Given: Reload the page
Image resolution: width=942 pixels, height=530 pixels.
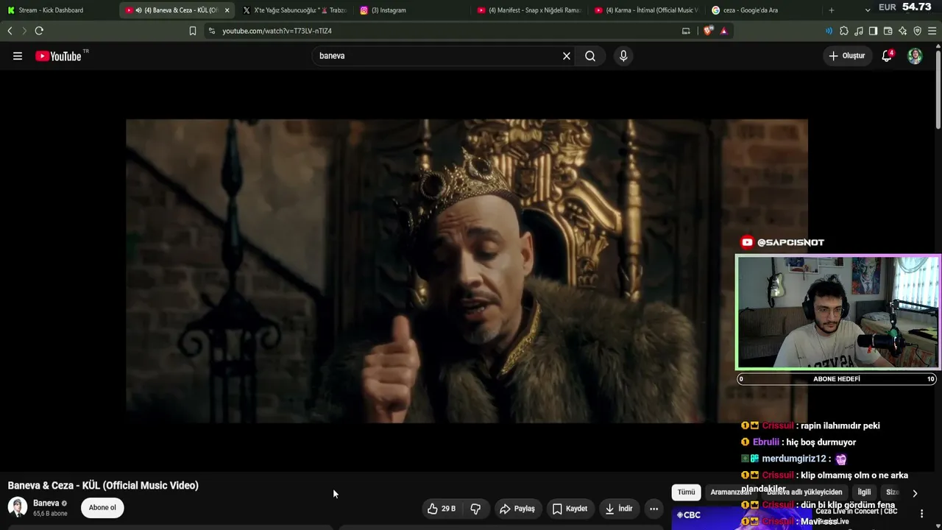Looking at the screenshot, I should 39,31.
